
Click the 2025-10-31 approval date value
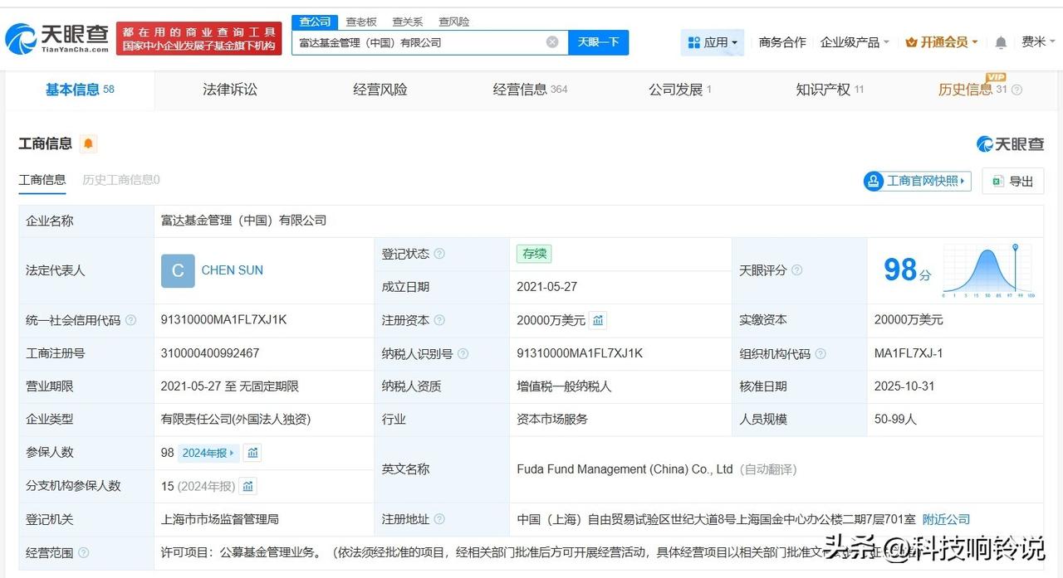click(905, 386)
